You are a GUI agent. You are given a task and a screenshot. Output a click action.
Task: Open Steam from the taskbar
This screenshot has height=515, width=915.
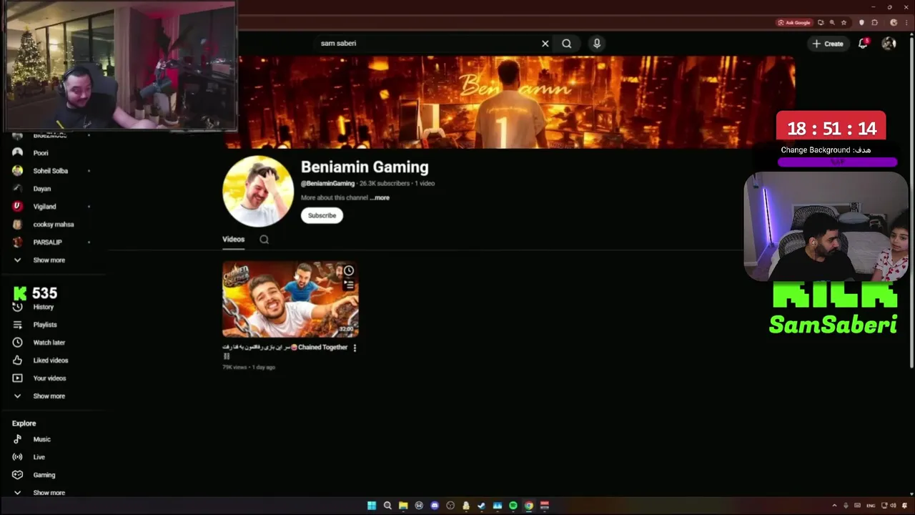coord(482,506)
